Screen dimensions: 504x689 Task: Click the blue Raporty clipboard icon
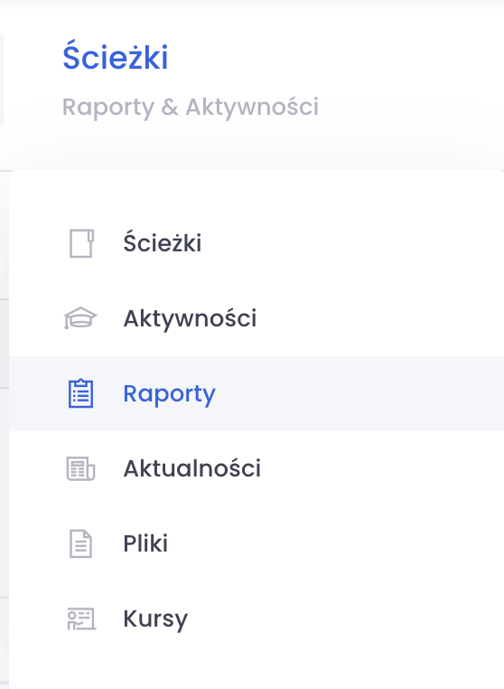80,393
